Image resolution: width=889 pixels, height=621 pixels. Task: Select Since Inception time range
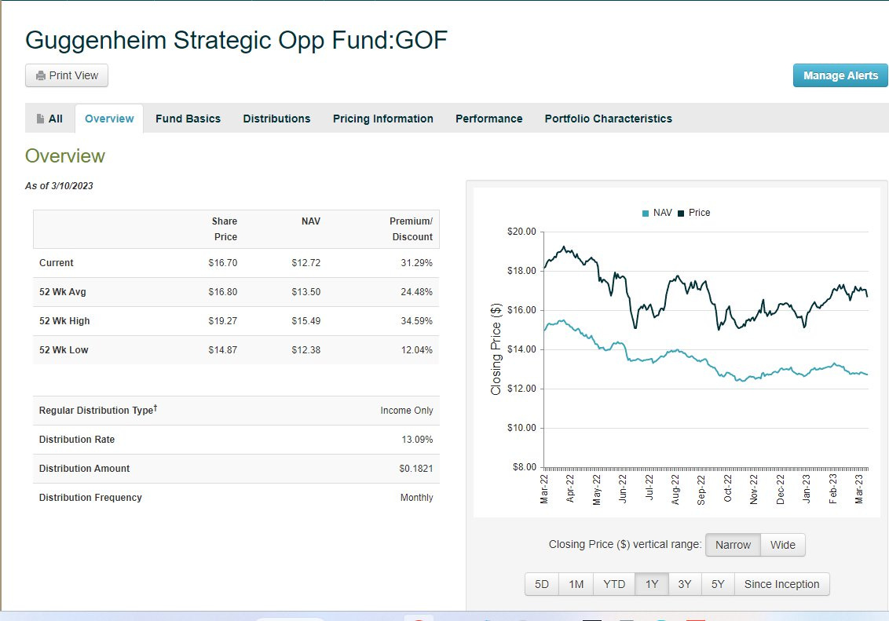[x=781, y=584]
